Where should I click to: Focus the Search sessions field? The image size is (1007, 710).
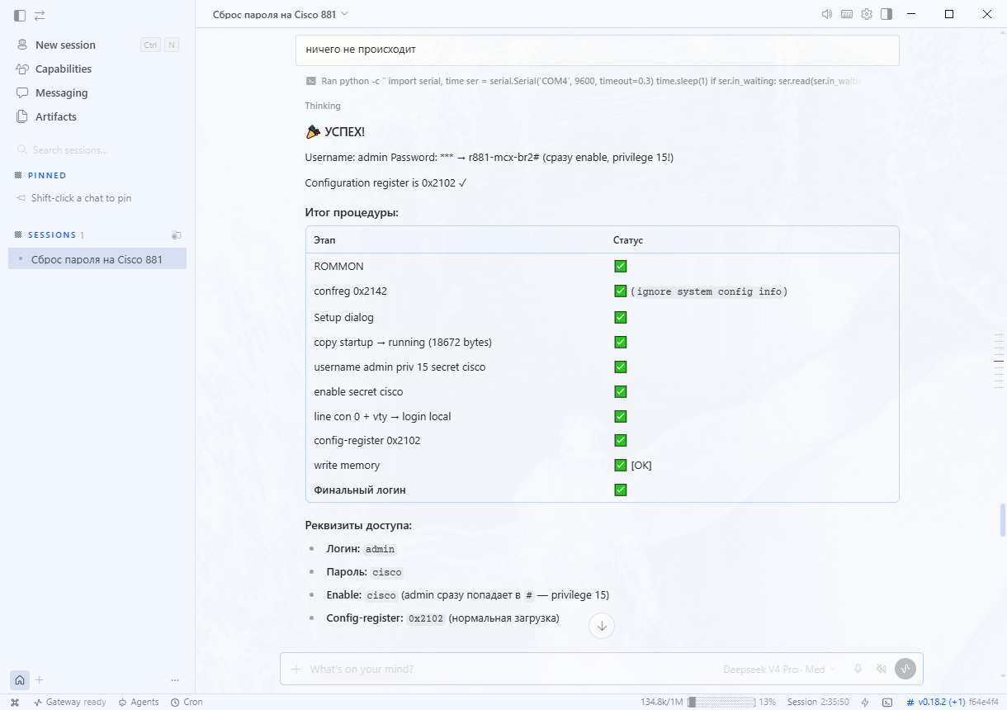click(99, 150)
